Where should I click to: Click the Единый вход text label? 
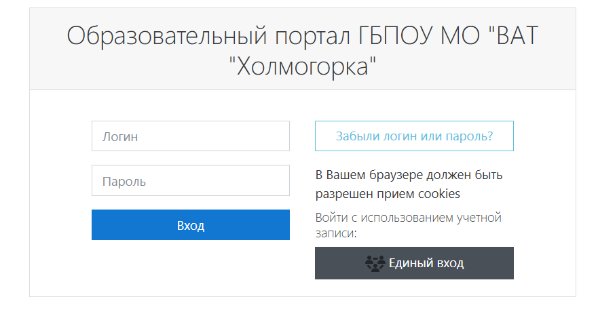426,263
